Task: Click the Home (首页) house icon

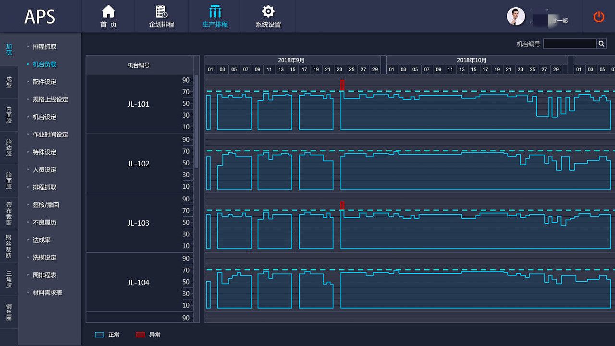Action: [109, 12]
